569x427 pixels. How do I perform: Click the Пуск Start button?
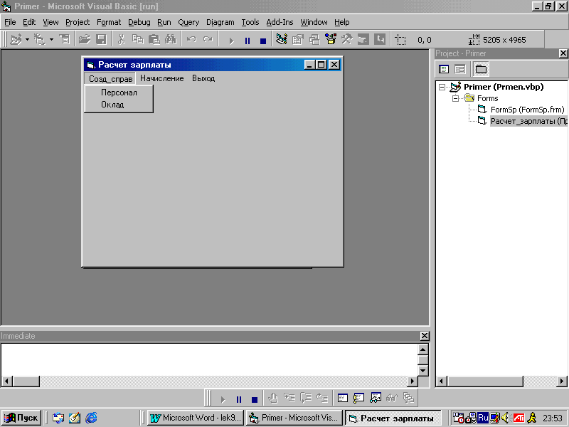(21, 418)
